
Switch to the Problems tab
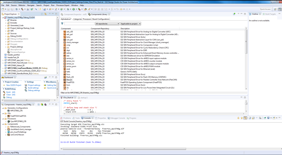[x=66, y=118]
